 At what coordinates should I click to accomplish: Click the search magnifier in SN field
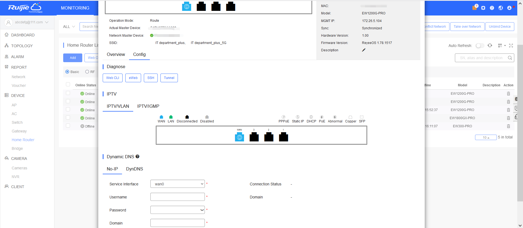click(x=510, y=58)
